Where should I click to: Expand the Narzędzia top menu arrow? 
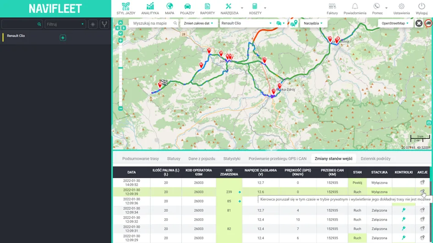(242, 8)
